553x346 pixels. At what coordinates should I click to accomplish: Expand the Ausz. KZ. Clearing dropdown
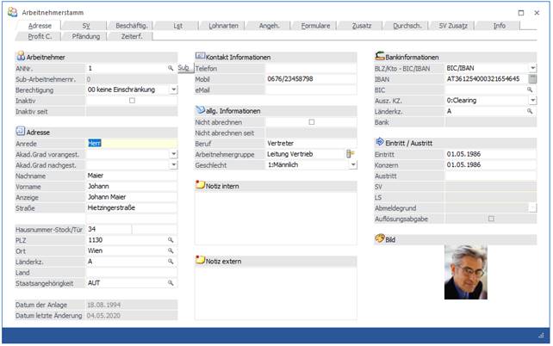click(532, 100)
